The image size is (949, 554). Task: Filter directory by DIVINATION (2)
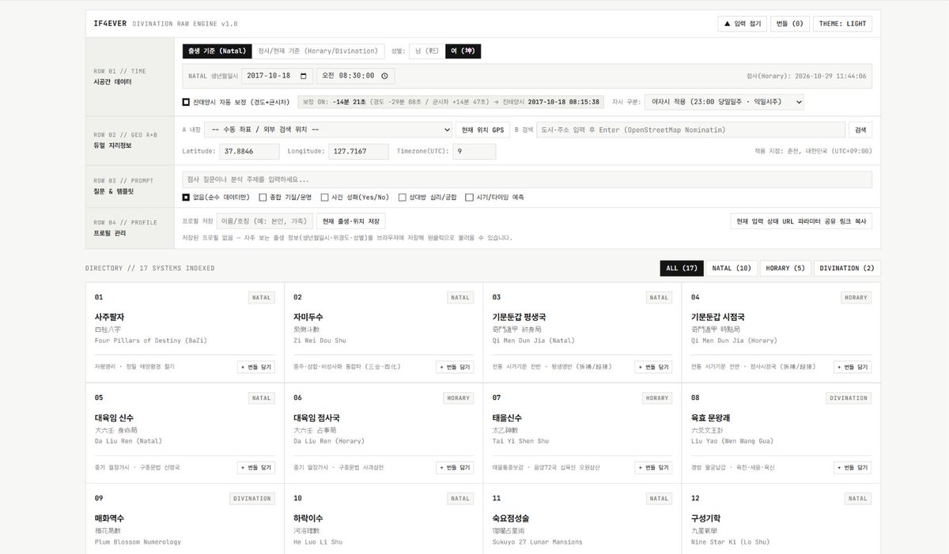(847, 269)
